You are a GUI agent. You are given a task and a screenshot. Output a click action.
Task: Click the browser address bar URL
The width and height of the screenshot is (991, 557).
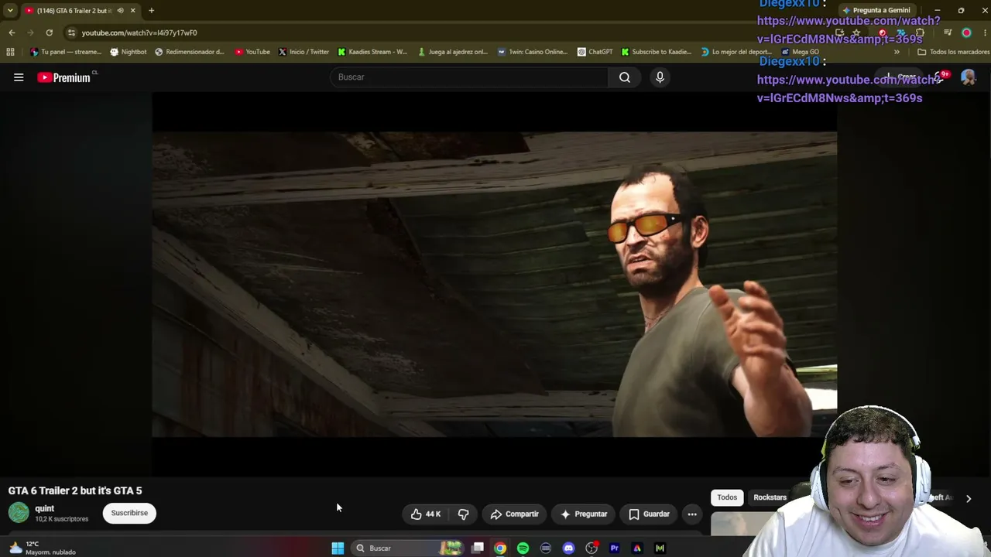click(139, 32)
